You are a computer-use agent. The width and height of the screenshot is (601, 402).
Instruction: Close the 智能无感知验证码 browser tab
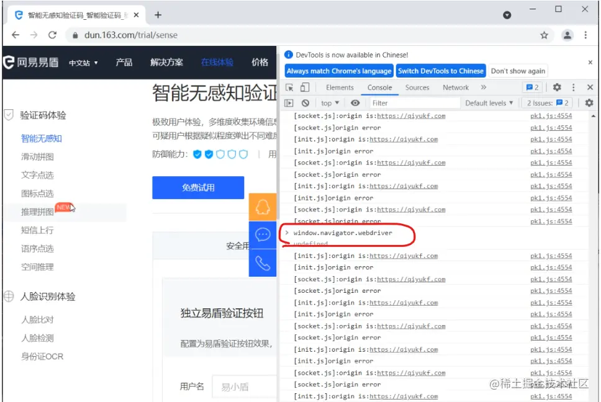136,16
